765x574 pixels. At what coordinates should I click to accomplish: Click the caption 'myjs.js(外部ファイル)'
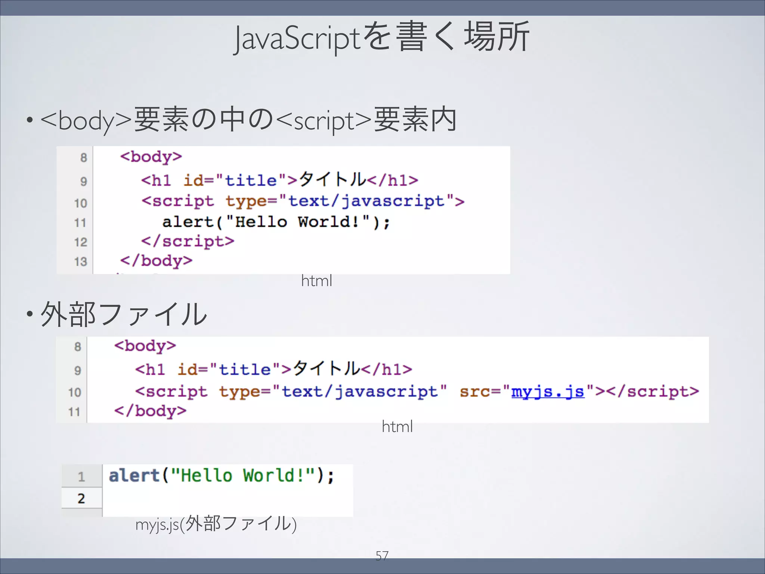click(216, 524)
